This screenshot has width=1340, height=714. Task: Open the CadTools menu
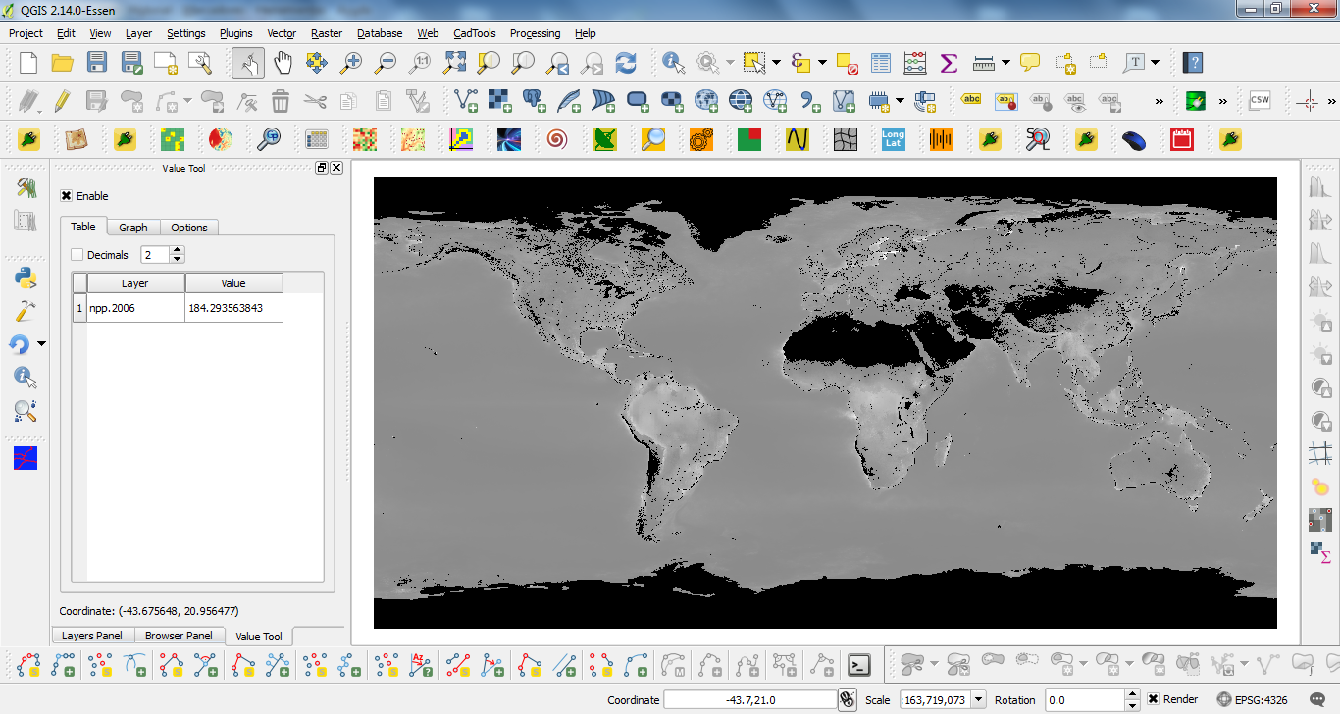(x=475, y=33)
